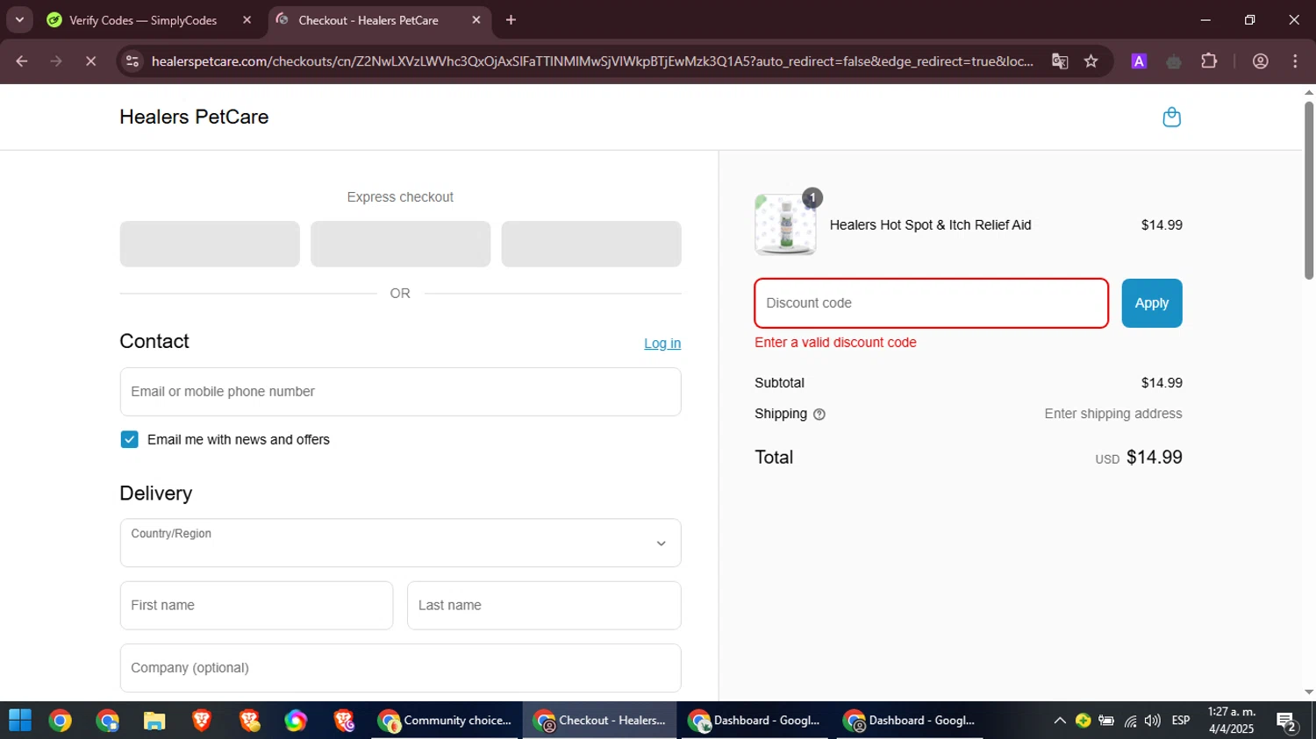This screenshot has height=739, width=1316.
Task: Open Chrome's three-dot menu
Action: pos(1295,61)
